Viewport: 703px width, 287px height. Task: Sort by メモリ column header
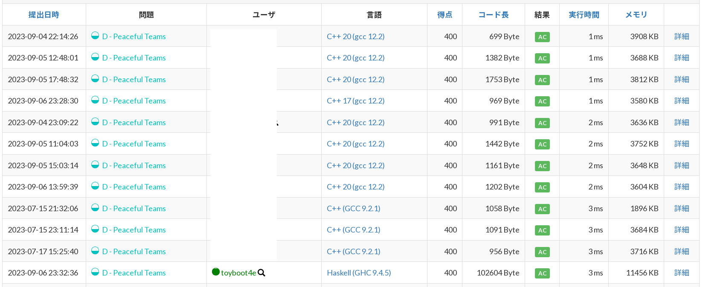pyautogui.click(x=636, y=15)
